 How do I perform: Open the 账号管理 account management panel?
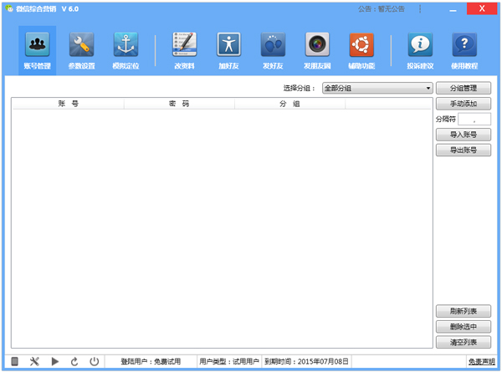(x=37, y=49)
